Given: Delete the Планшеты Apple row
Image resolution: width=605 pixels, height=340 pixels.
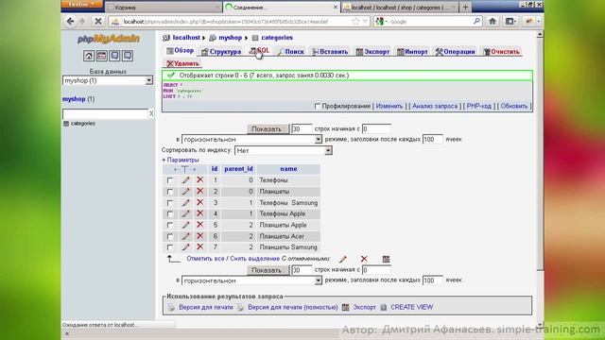Looking at the screenshot, I should pos(199,225).
